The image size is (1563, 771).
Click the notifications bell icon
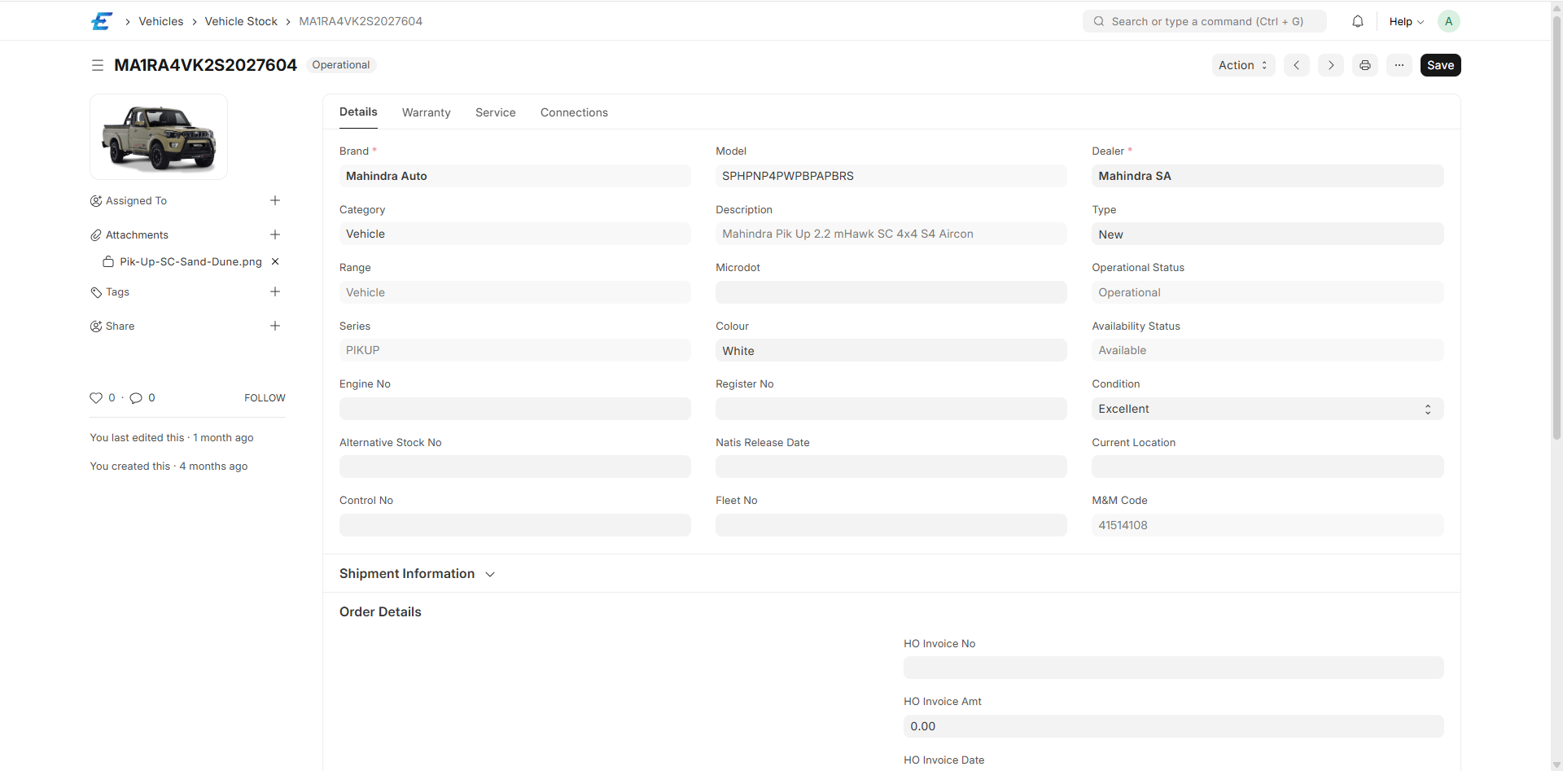(x=1357, y=22)
